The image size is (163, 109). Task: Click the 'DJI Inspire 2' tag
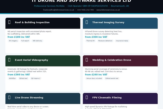point(36,78)
